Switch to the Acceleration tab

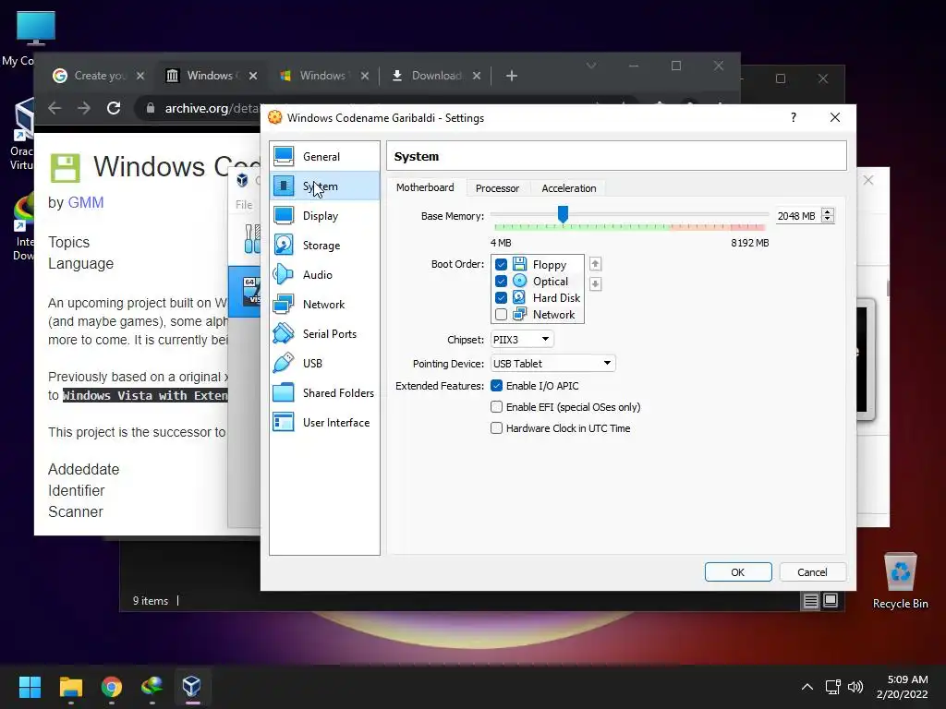(569, 188)
